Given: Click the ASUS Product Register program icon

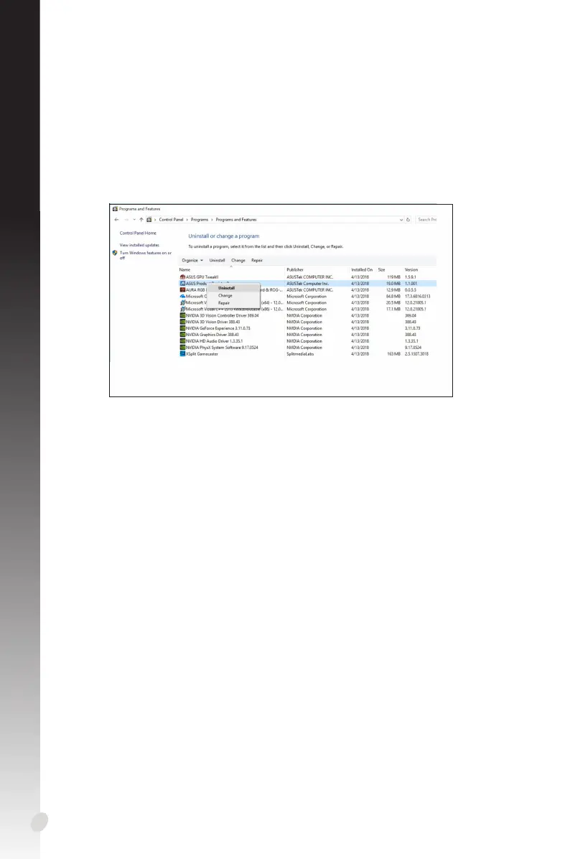Looking at the screenshot, I should [x=183, y=284].
